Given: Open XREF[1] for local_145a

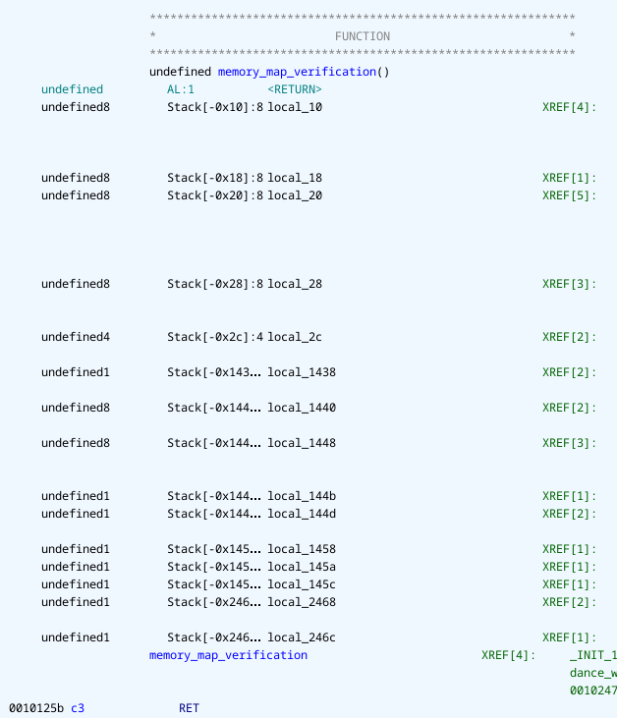Looking at the screenshot, I should coord(569,567).
